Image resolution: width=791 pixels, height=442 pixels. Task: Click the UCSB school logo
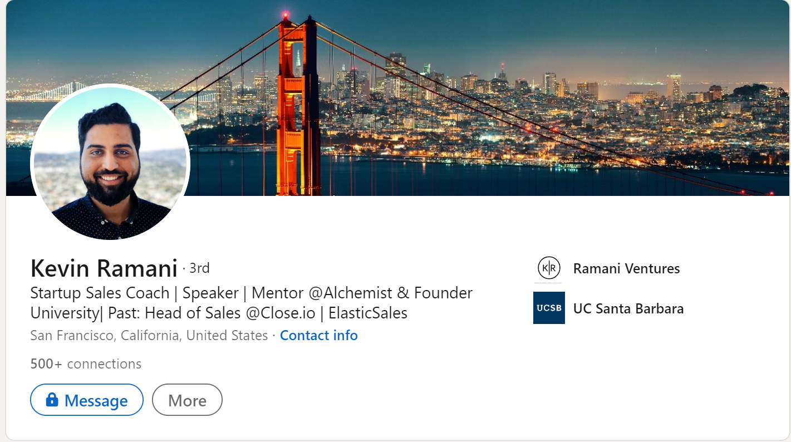coord(549,308)
